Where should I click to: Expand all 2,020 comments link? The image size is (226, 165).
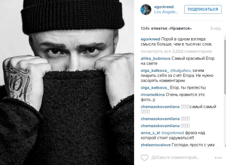(176, 51)
